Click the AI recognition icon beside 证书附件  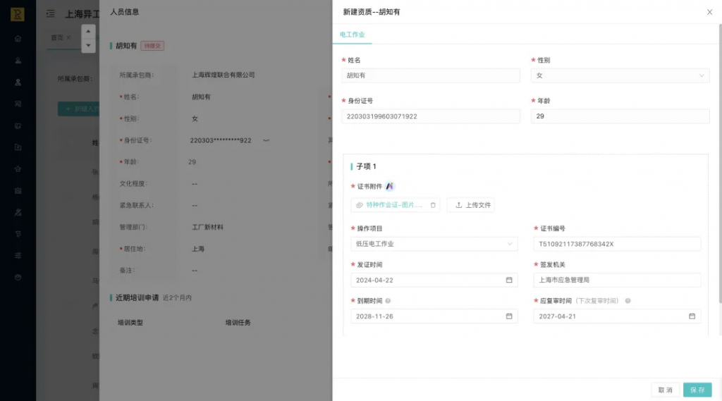[390, 186]
